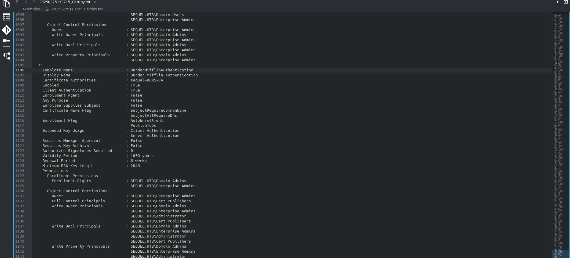Select the 20250225113715_Certipy.txt tab
570x258 pixels.
tap(65, 2)
